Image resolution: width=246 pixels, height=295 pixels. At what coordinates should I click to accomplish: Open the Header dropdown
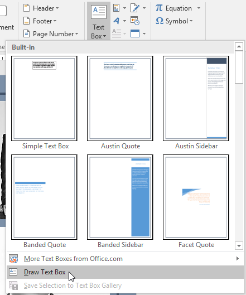pyautogui.click(x=41, y=8)
